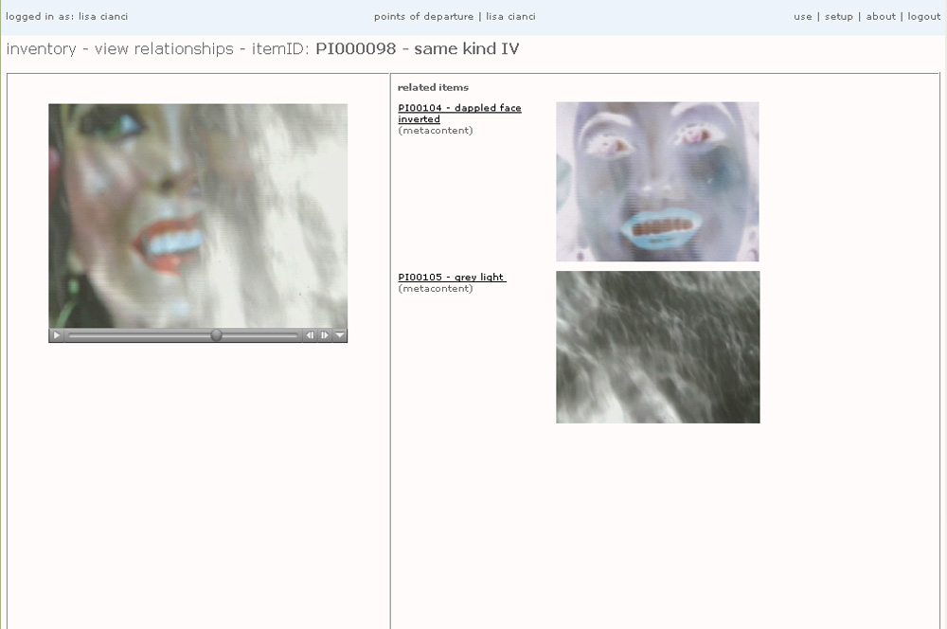Click the video seek slider knob
Screen dimensions: 947x629
(x=216, y=335)
